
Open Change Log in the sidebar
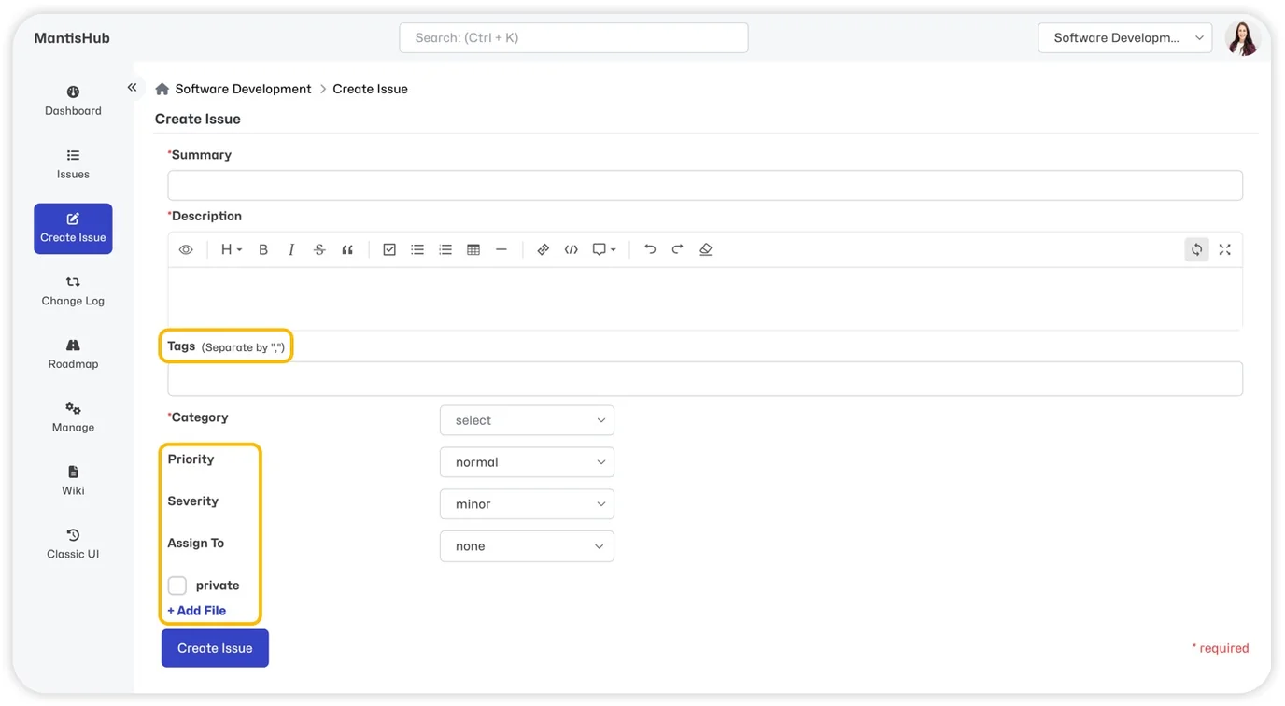pyautogui.click(x=73, y=291)
